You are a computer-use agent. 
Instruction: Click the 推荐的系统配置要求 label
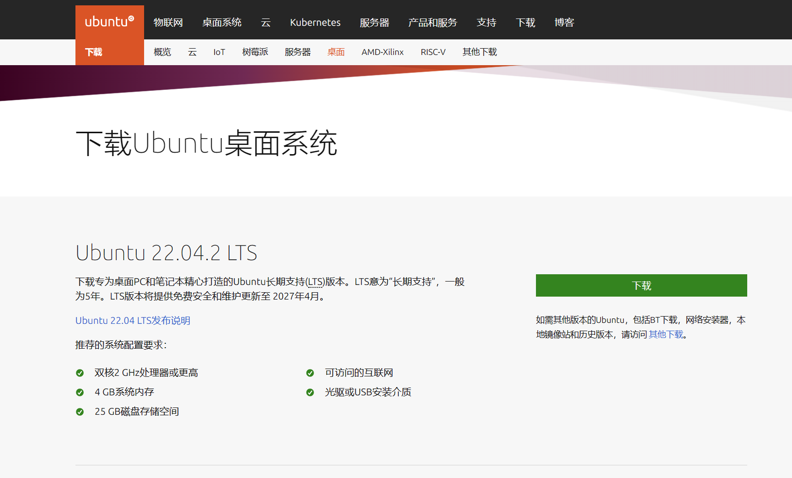[121, 345]
